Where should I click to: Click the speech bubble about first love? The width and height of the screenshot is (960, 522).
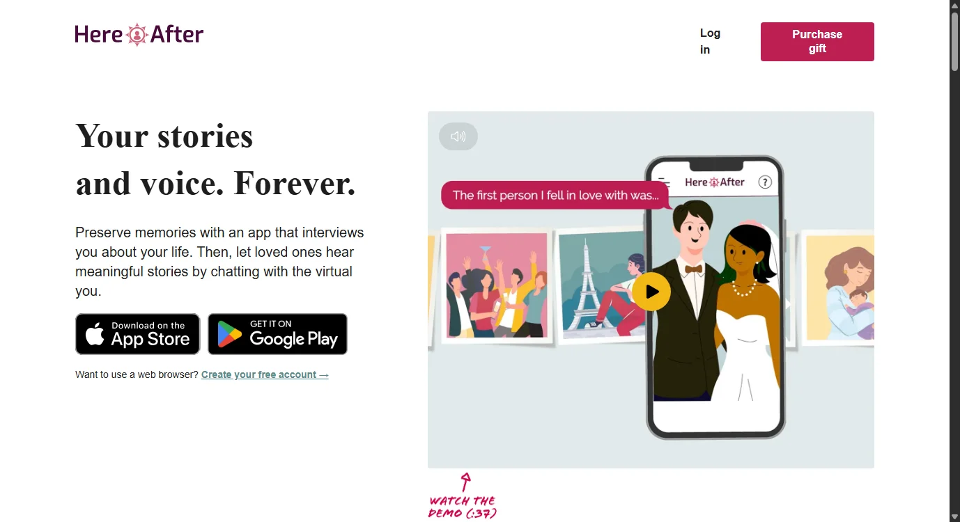pos(556,195)
